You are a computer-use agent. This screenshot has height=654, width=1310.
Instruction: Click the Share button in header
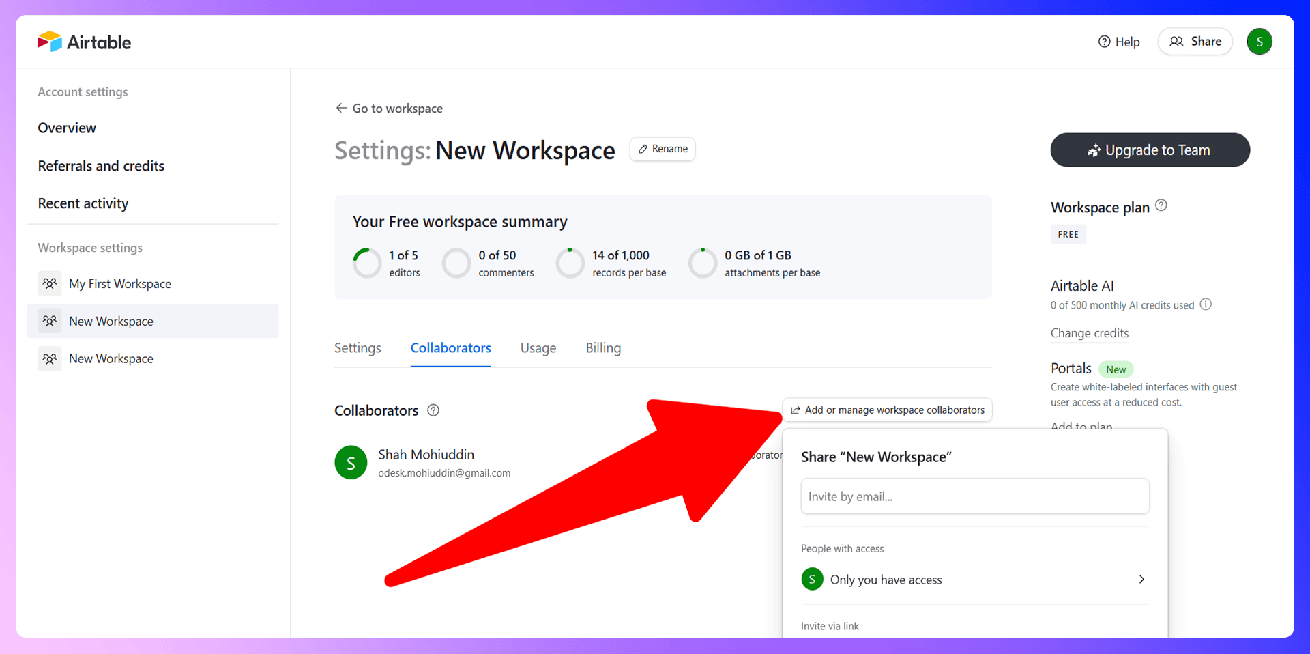tap(1195, 42)
